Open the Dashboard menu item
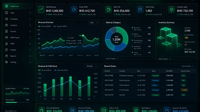 pyautogui.click(x=18, y=6)
